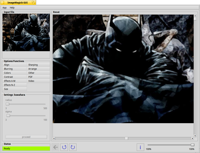Click the window tab stack icon in title bar
The height and width of the screenshot is (153, 200).
pos(33,2)
